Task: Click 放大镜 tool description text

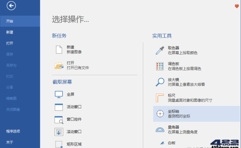Action: coord(186,85)
